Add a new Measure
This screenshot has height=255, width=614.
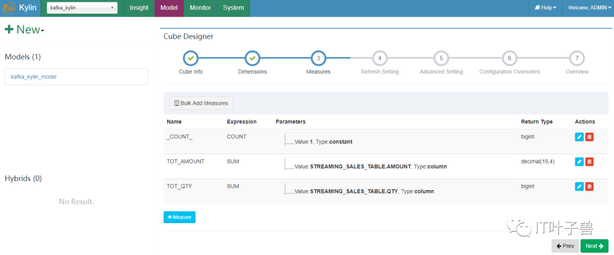(179, 217)
